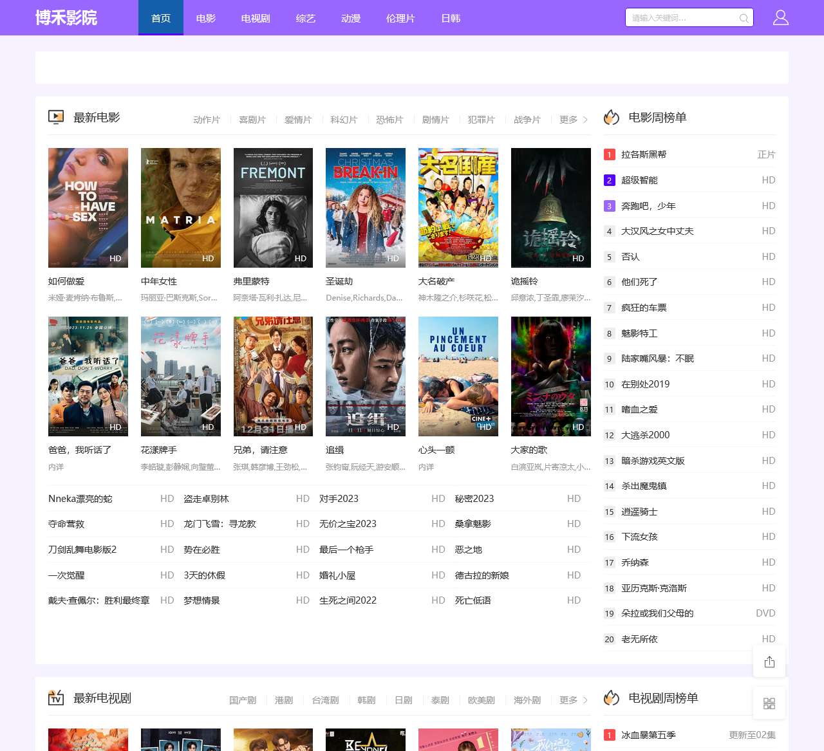The height and width of the screenshot is (751, 824).
Task: Open the 电影 menu in the navigation
Action: 205,18
